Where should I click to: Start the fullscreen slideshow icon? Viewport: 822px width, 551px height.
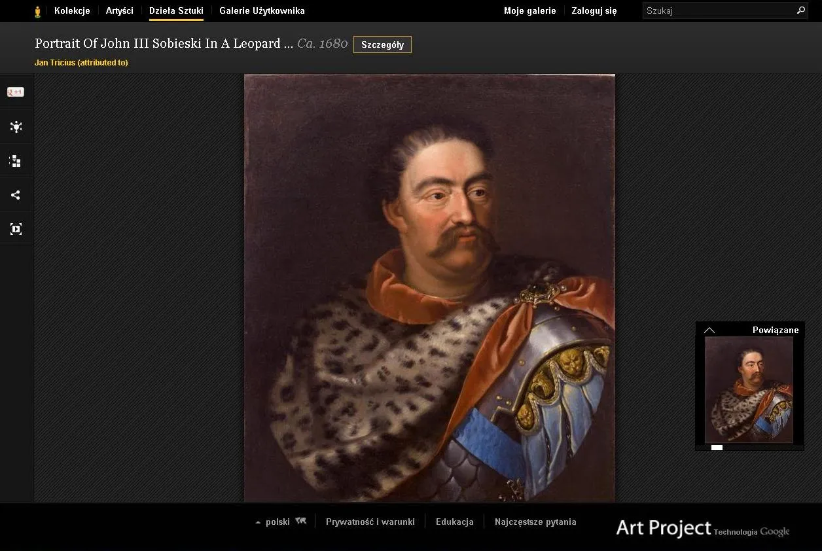coord(16,229)
